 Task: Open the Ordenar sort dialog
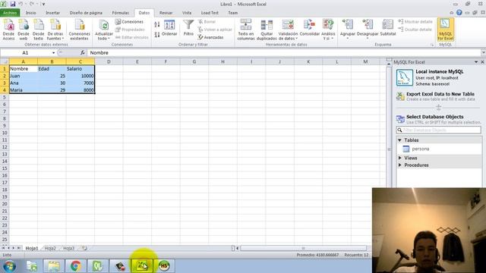tap(169, 29)
